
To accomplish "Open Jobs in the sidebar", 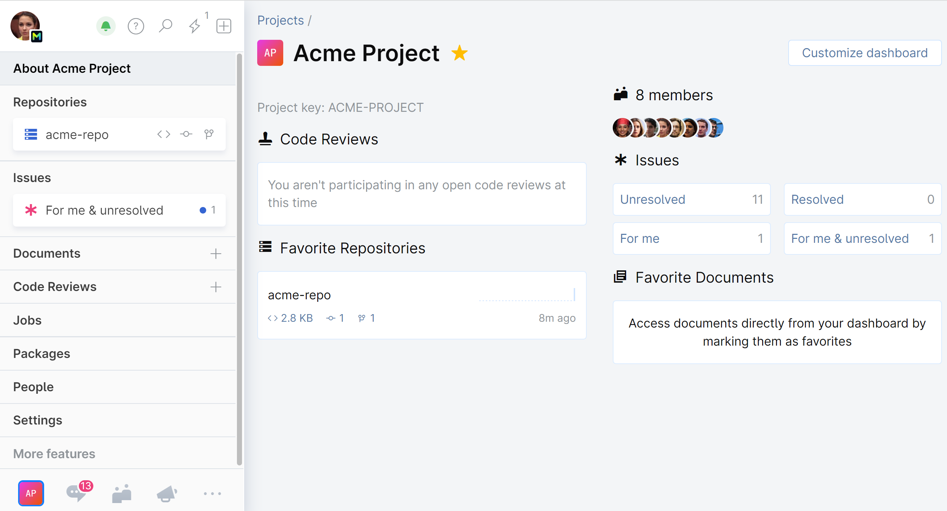I will tap(27, 320).
